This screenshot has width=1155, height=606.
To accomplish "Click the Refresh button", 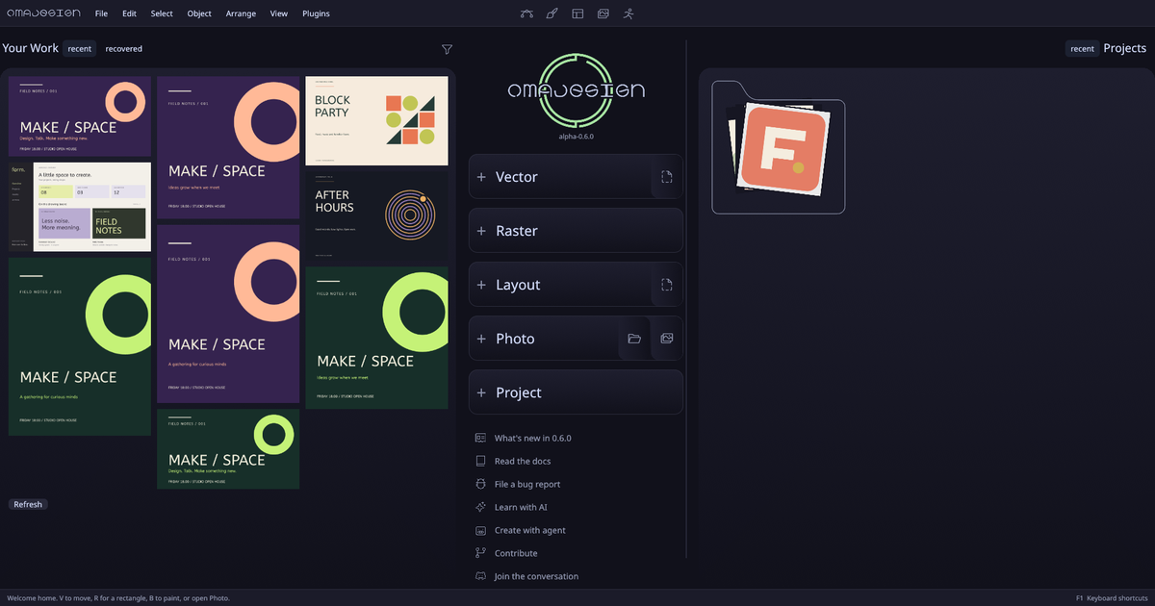I will click(28, 504).
